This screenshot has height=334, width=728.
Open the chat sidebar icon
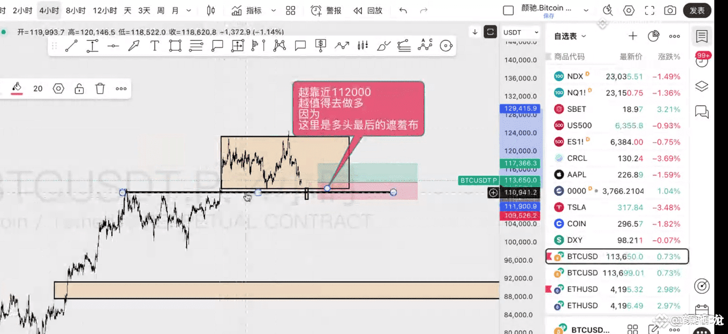(702, 111)
